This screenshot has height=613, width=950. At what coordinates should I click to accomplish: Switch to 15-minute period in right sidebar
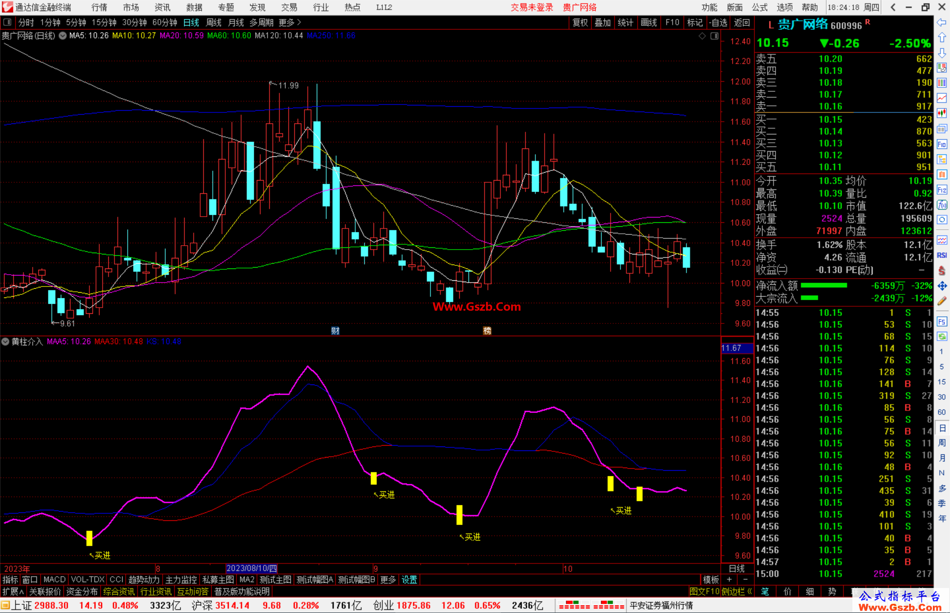click(x=942, y=382)
